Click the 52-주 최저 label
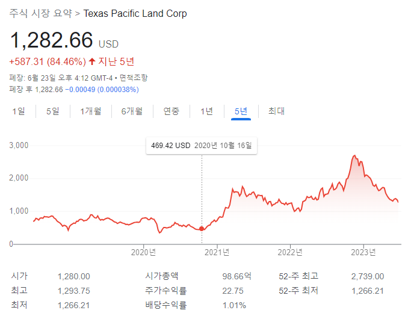This screenshot has height=319, width=411. 298,291
